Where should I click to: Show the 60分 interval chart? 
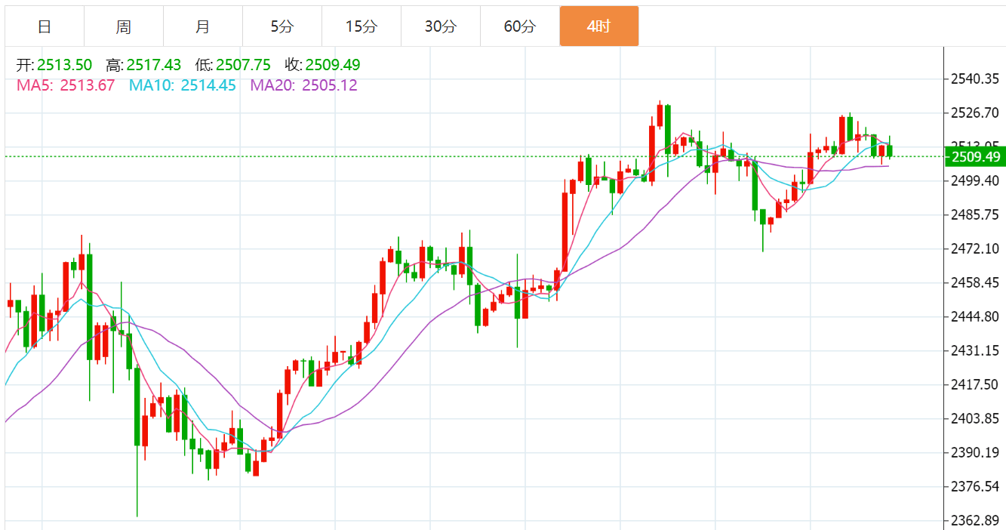[519, 26]
